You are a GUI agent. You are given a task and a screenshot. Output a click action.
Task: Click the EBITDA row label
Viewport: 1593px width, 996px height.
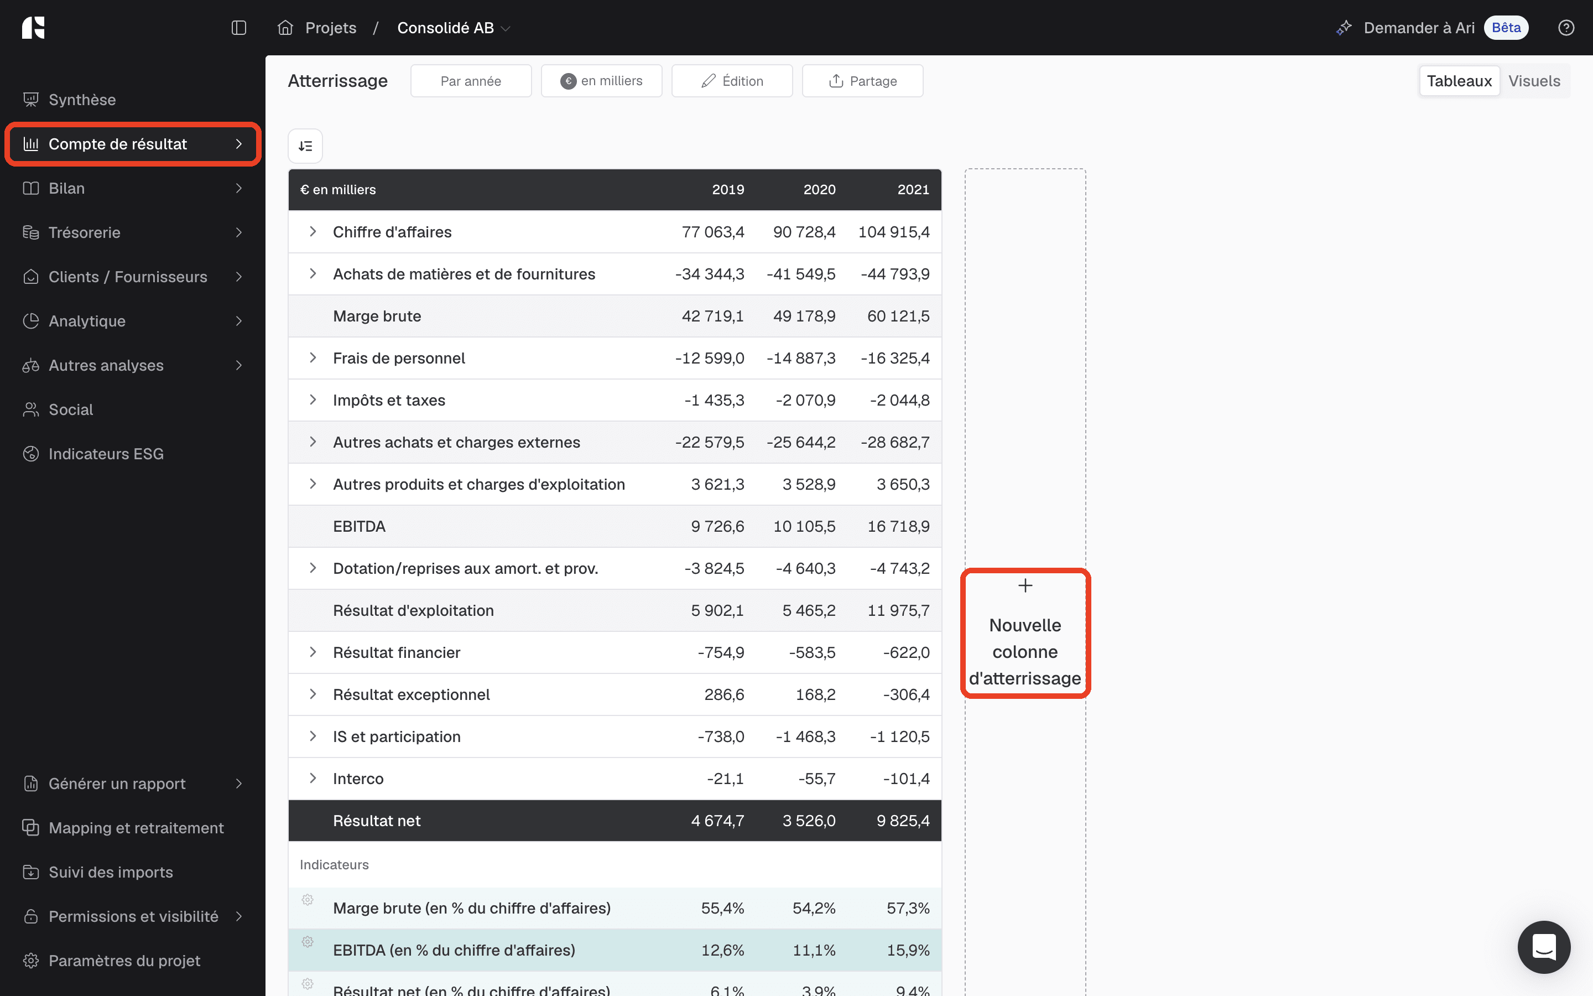click(359, 526)
